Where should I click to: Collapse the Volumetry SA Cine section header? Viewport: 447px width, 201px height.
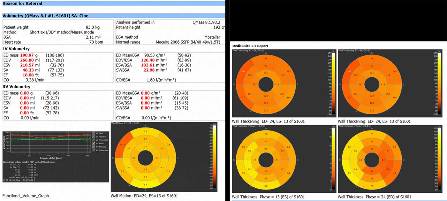(x=45, y=16)
